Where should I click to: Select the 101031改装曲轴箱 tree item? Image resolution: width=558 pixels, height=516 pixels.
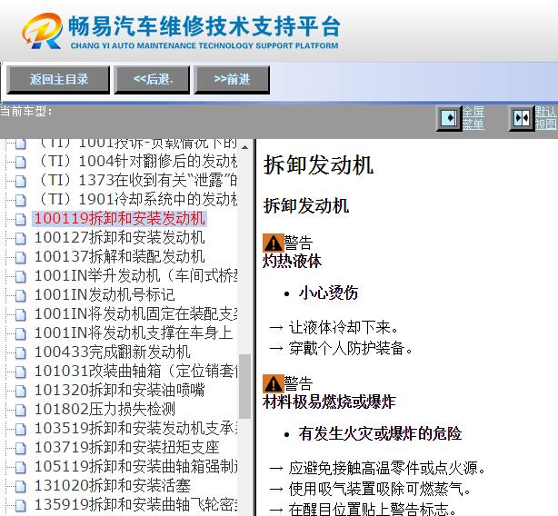coord(136,371)
